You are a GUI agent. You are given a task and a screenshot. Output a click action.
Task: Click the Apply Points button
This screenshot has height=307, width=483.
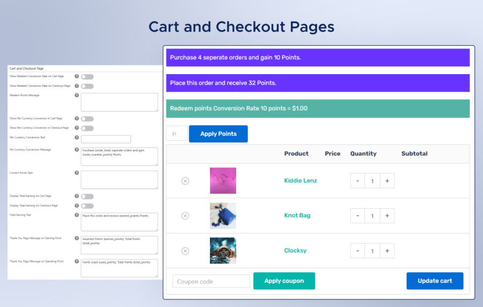[218, 134]
